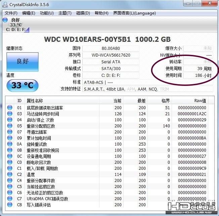Click the 良好 health status button
Screen dimensions: 219x216
(x=23, y=62)
